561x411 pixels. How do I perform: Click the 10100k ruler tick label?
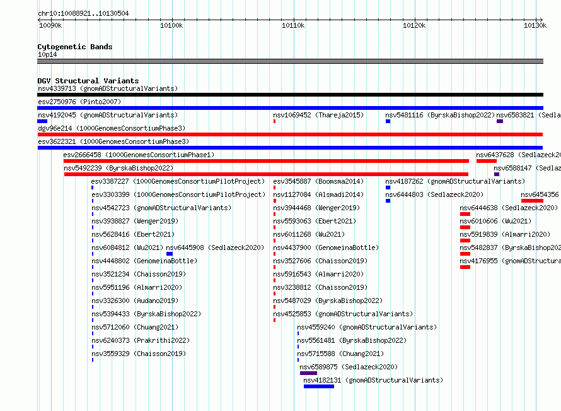(171, 25)
